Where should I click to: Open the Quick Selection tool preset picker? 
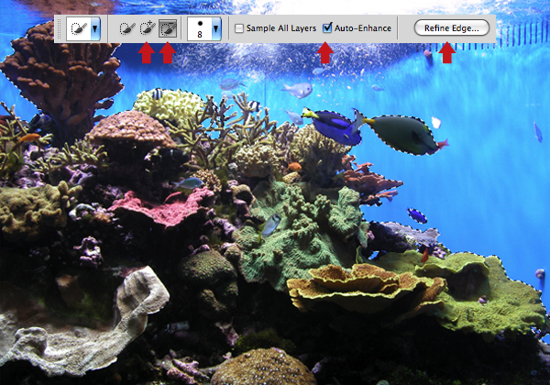78,28
